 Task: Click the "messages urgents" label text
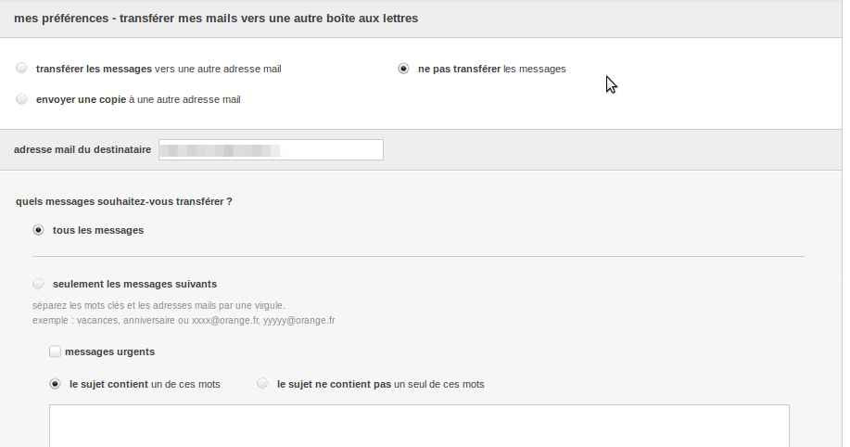(x=109, y=351)
